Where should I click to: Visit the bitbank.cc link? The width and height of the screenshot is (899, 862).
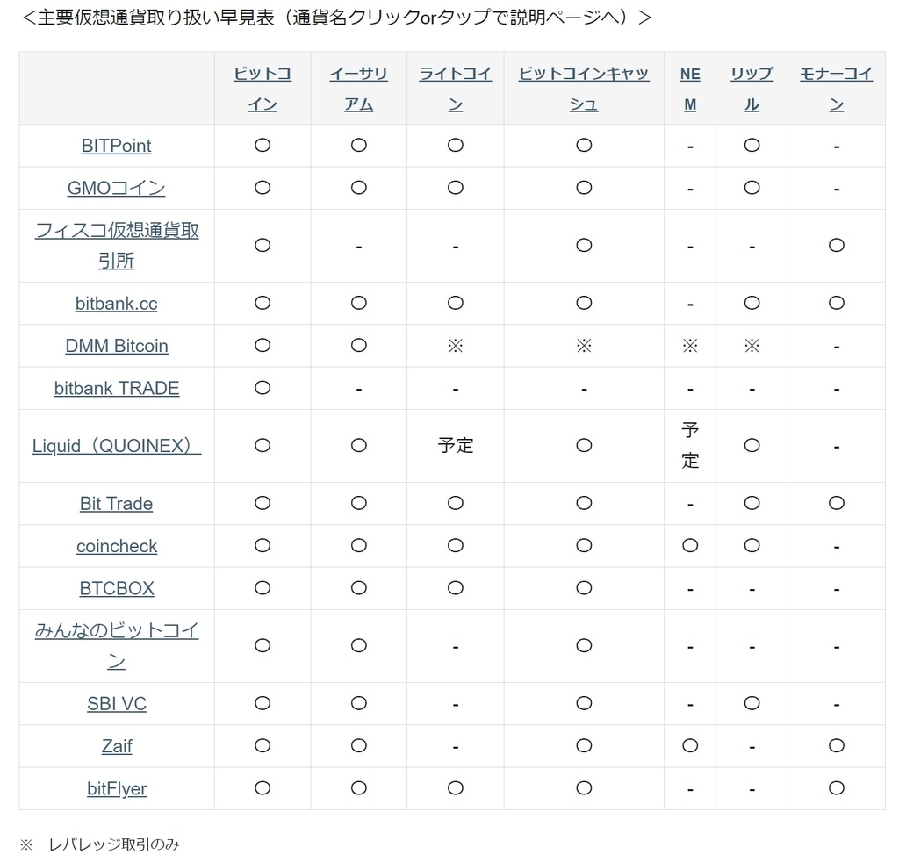coord(117,303)
